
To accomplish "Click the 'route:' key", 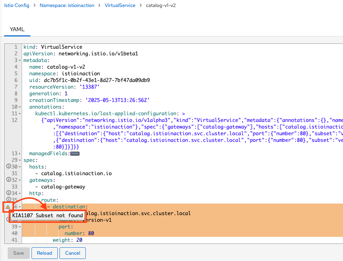I will (50, 200).
